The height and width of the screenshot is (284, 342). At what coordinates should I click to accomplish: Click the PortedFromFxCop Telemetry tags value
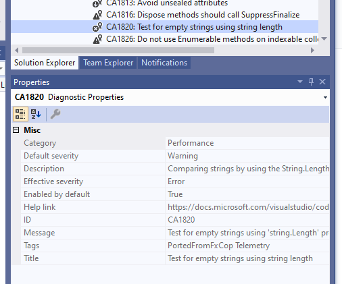click(x=247, y=246)
